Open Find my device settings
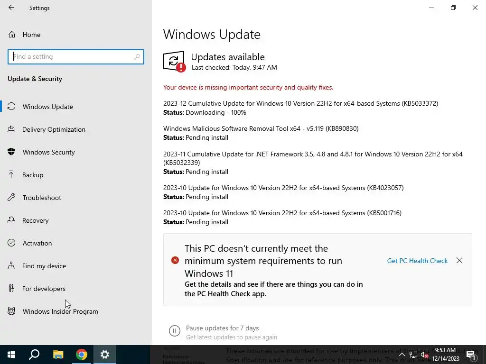 (x=44, y=266)
